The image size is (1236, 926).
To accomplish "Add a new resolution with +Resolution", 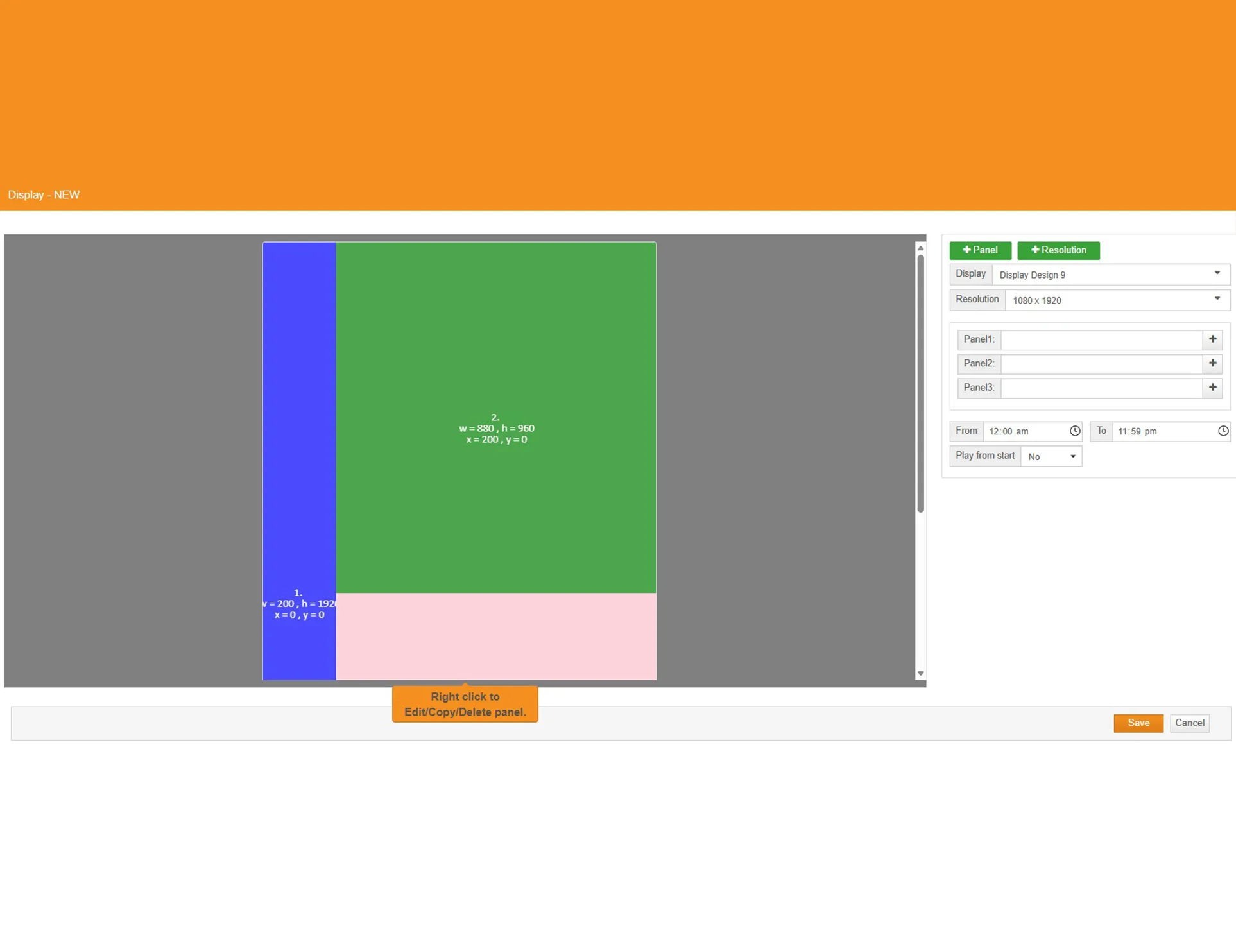I will pos(1058,250).
